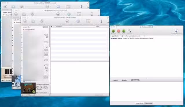Click the folder icon in the rearmost NetNewsWire window

click(14, 7)
